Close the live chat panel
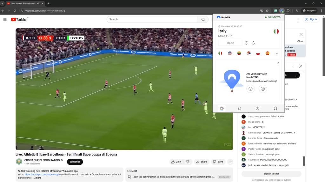 pyautogui.click(x=301, y=66)
